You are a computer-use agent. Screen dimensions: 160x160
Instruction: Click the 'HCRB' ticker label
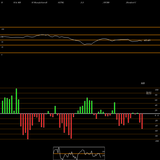(x=107, y=3)
